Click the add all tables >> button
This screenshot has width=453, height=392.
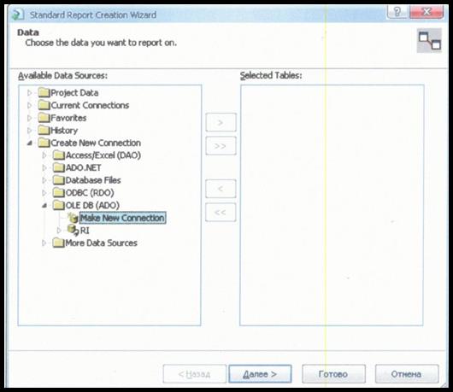coord(221,146)
